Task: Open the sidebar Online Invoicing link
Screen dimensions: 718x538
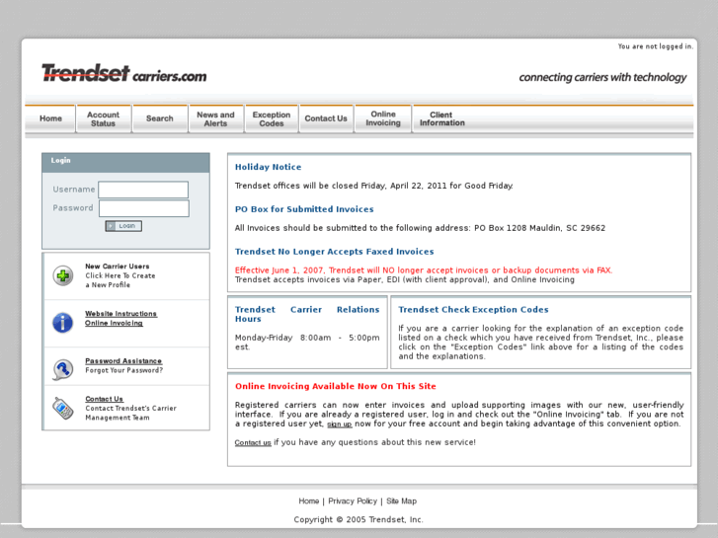Action: click(x=114, y=323)
